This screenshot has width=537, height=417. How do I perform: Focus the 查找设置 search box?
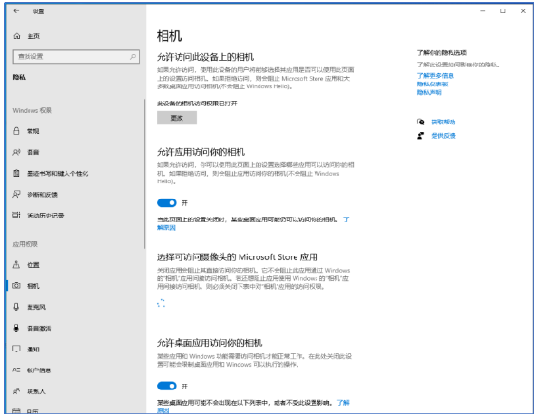76,56
